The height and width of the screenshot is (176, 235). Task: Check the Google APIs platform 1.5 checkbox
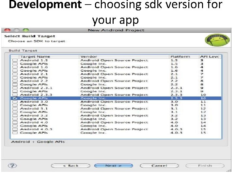coord(15,64)
